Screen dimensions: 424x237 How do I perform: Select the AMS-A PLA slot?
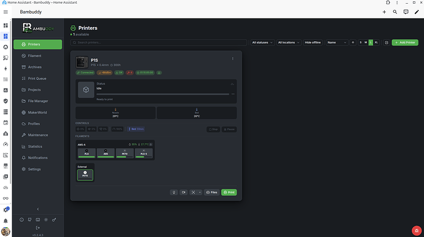(x=87, y=153)
